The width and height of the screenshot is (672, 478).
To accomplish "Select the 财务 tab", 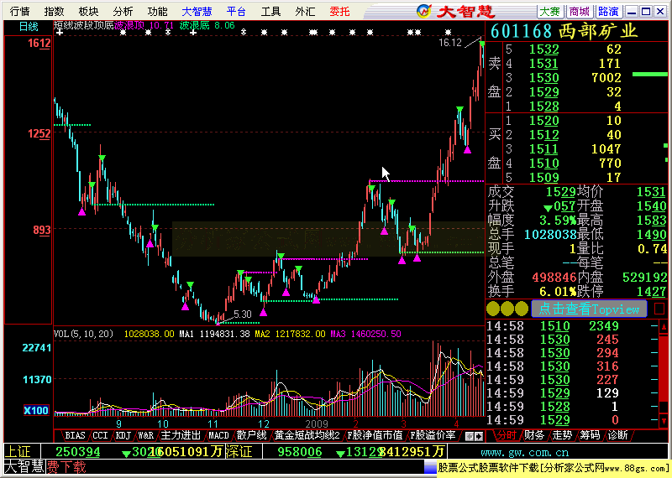I will [534, 435].
